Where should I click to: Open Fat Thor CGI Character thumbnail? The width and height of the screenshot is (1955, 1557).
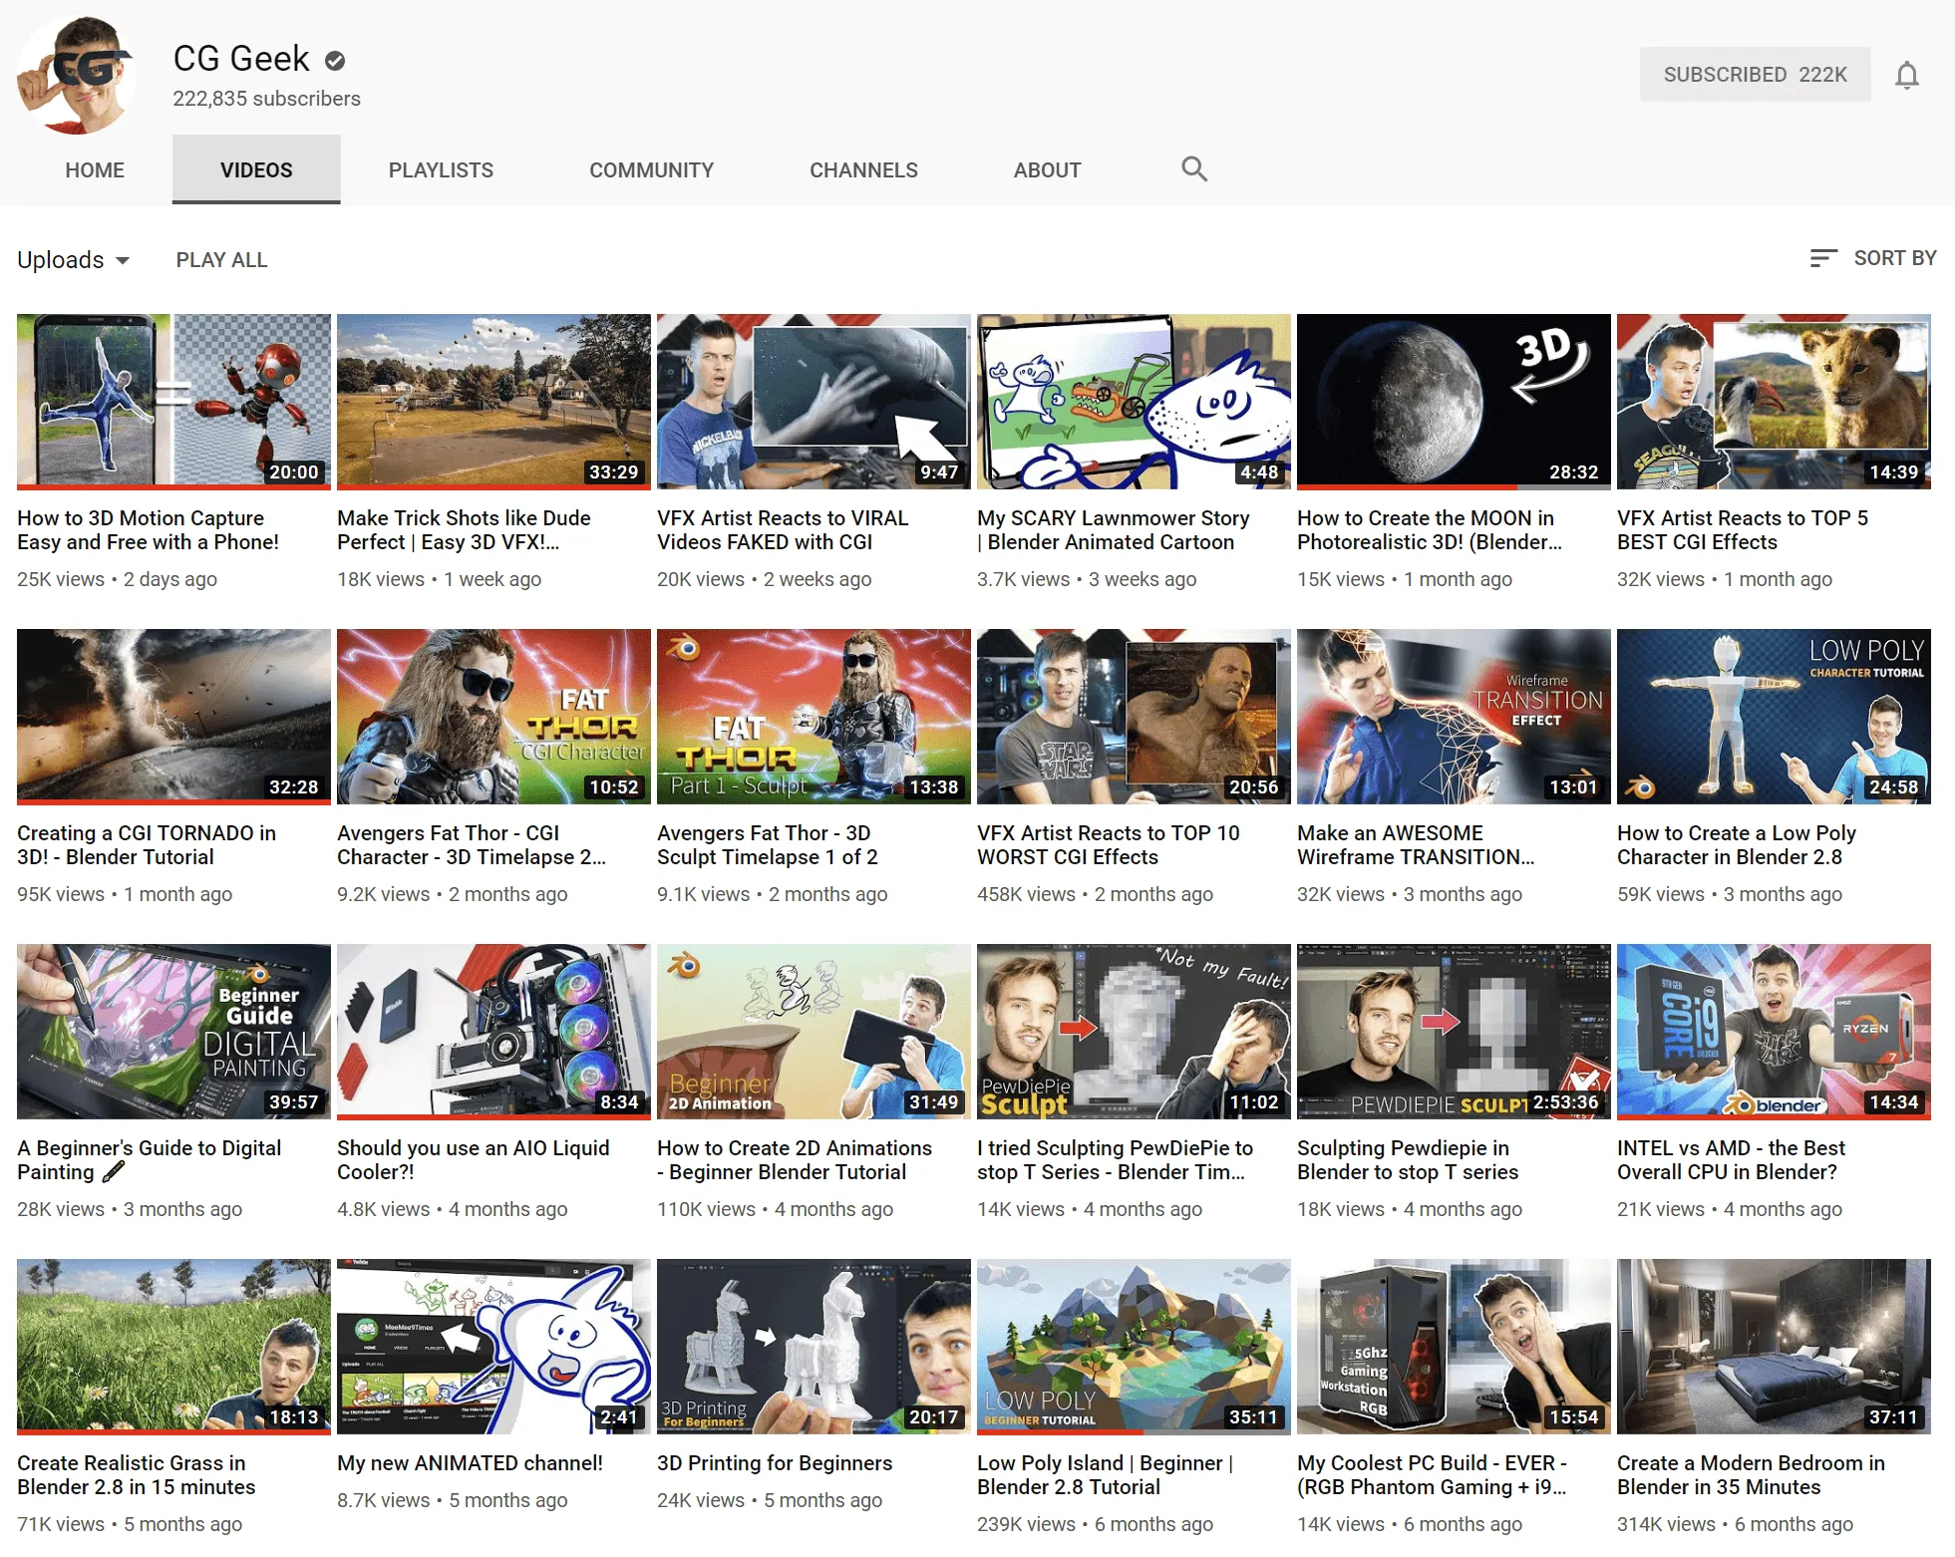(493, 716)
